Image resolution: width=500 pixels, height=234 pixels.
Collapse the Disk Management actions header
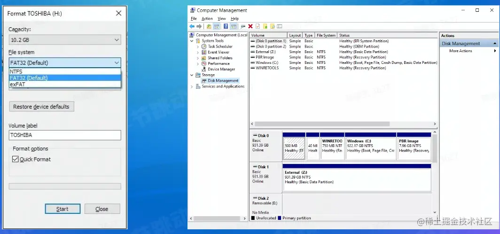(494, 43)
